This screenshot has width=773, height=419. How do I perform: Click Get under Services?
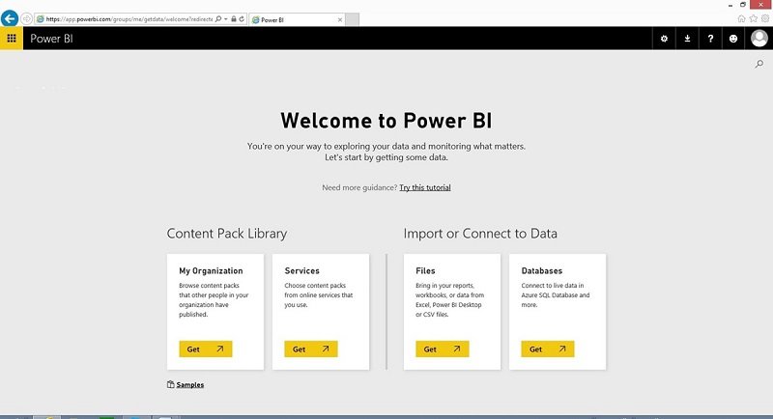click(x=311, y=349)
